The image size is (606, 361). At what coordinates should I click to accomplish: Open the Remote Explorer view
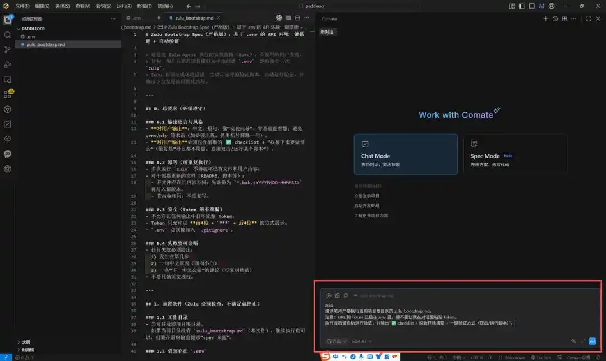(x=7, y=80)
